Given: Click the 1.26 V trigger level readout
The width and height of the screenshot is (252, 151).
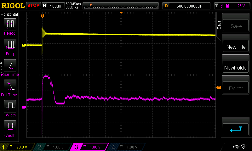Looking at the screenshot, I should (239, 6).
